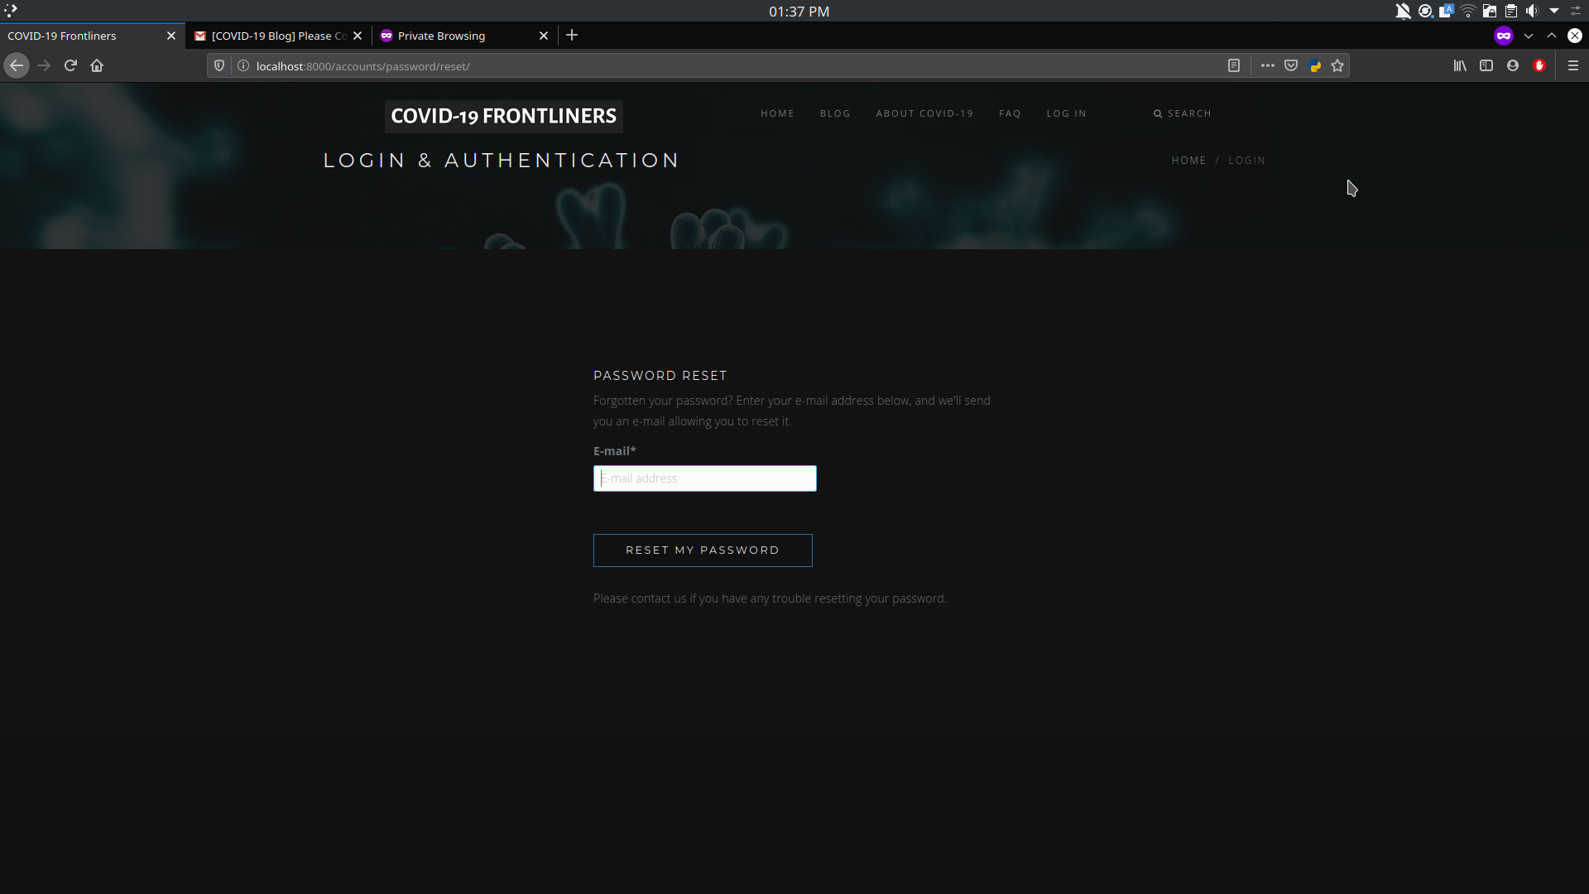1589x894 pixels.
Task: Toggle Reader View icon in address bar
Action: click(1233, 65)
